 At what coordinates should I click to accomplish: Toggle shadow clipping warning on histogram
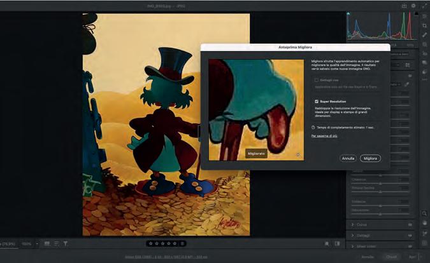click(348, 13)
